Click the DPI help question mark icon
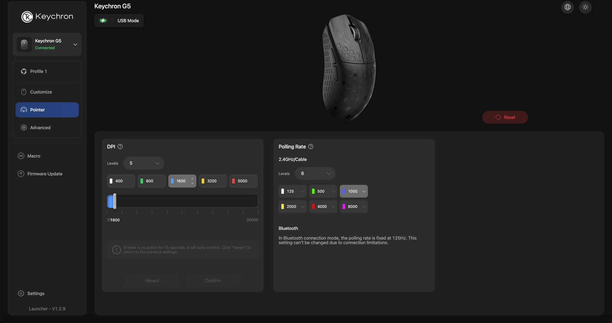 120,147
